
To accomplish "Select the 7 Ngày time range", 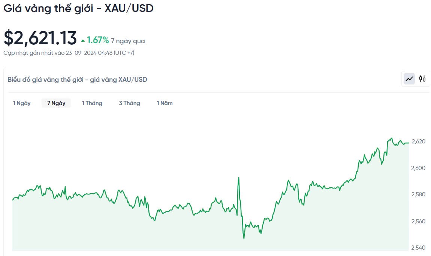I will pos(56,103).
